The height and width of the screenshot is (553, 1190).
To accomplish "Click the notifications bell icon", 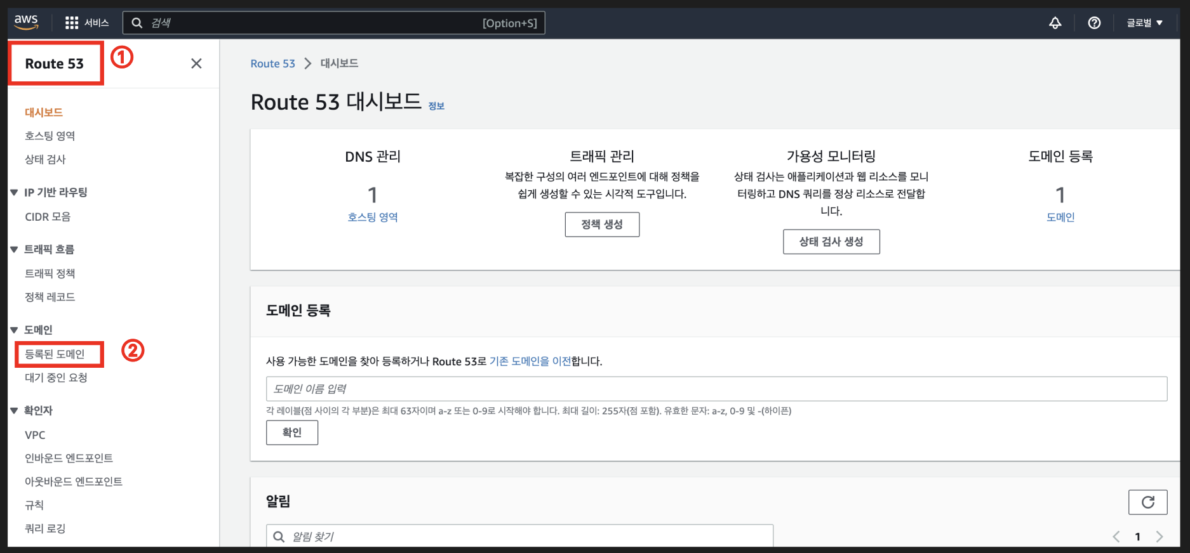I will pos(1055,23).
